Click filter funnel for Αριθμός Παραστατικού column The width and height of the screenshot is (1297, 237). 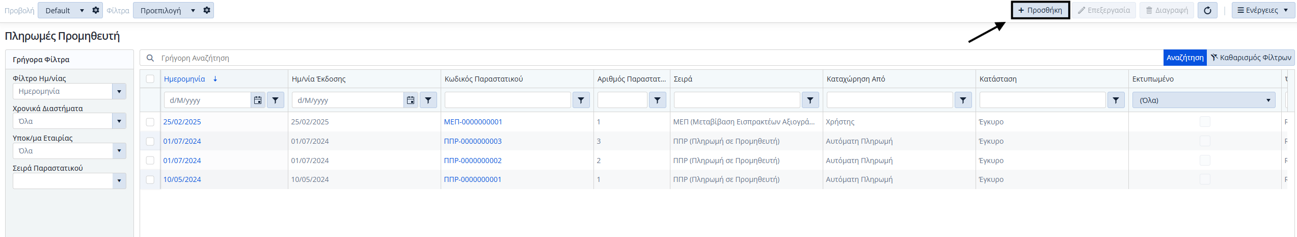pos(658,100)
